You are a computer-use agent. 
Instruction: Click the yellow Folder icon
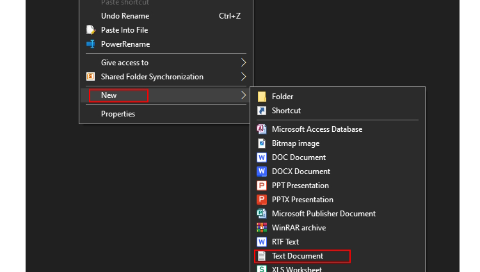261,97
